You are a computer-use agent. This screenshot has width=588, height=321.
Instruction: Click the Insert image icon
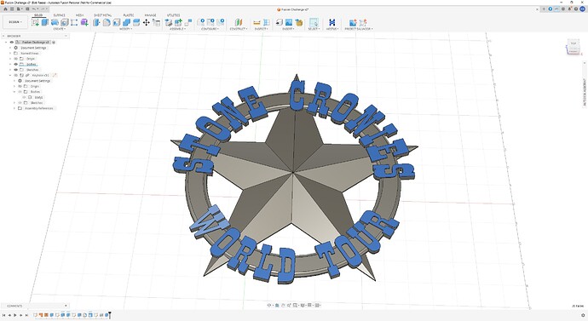[289, 22]
